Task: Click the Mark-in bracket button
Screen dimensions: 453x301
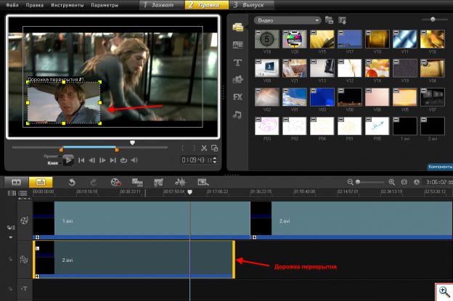Action: [x=183, y=148]
